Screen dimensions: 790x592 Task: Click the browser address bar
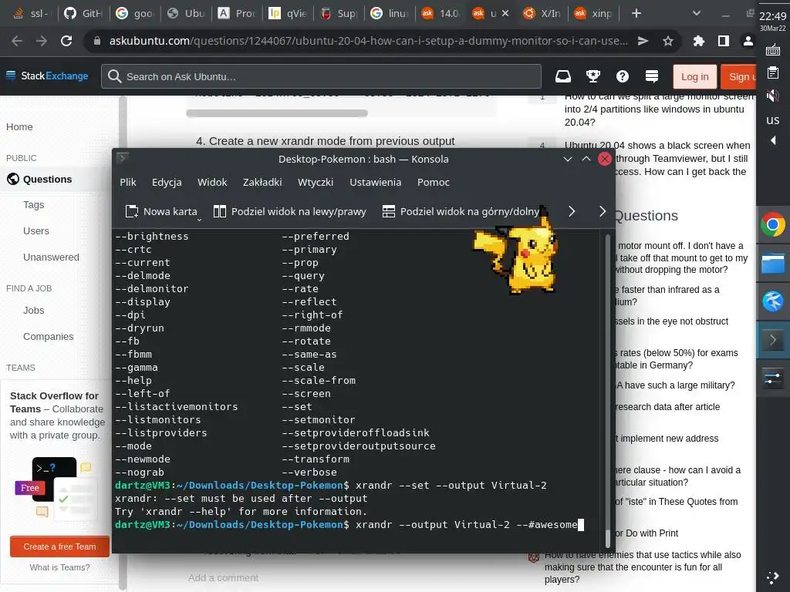[x=368, y=41]
